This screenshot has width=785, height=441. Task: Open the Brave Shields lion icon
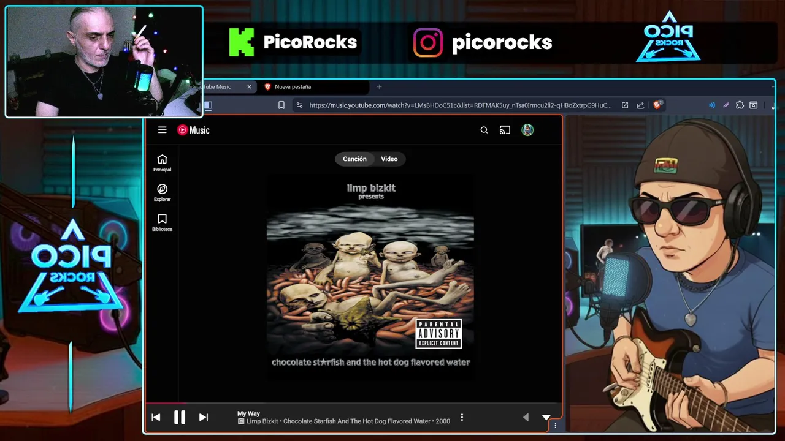coord(657,105)
